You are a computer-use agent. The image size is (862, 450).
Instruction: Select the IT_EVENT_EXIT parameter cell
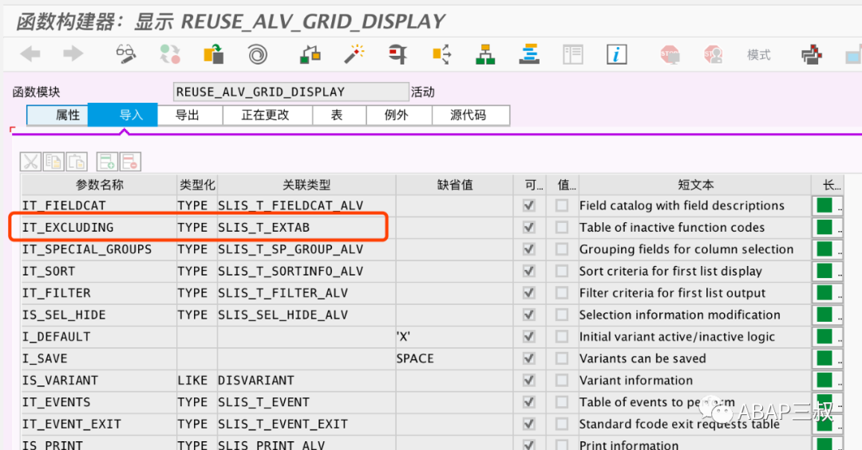click(x=99, y=425)
